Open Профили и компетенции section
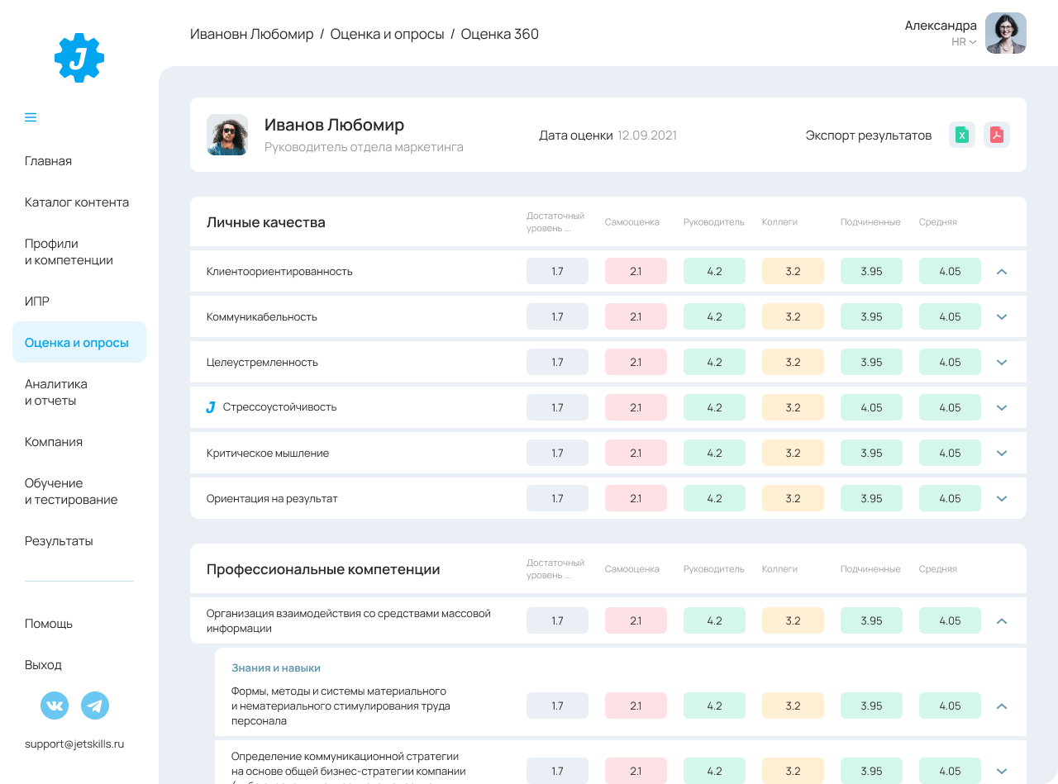This screenshot has height=784, width=1058. coord(69,252)
